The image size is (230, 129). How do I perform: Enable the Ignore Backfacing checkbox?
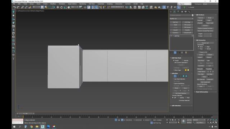(174, 83)
